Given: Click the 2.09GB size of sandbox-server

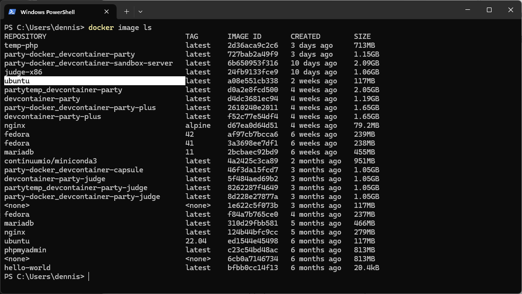Looking at the screenshot, I should click(367, 63).
